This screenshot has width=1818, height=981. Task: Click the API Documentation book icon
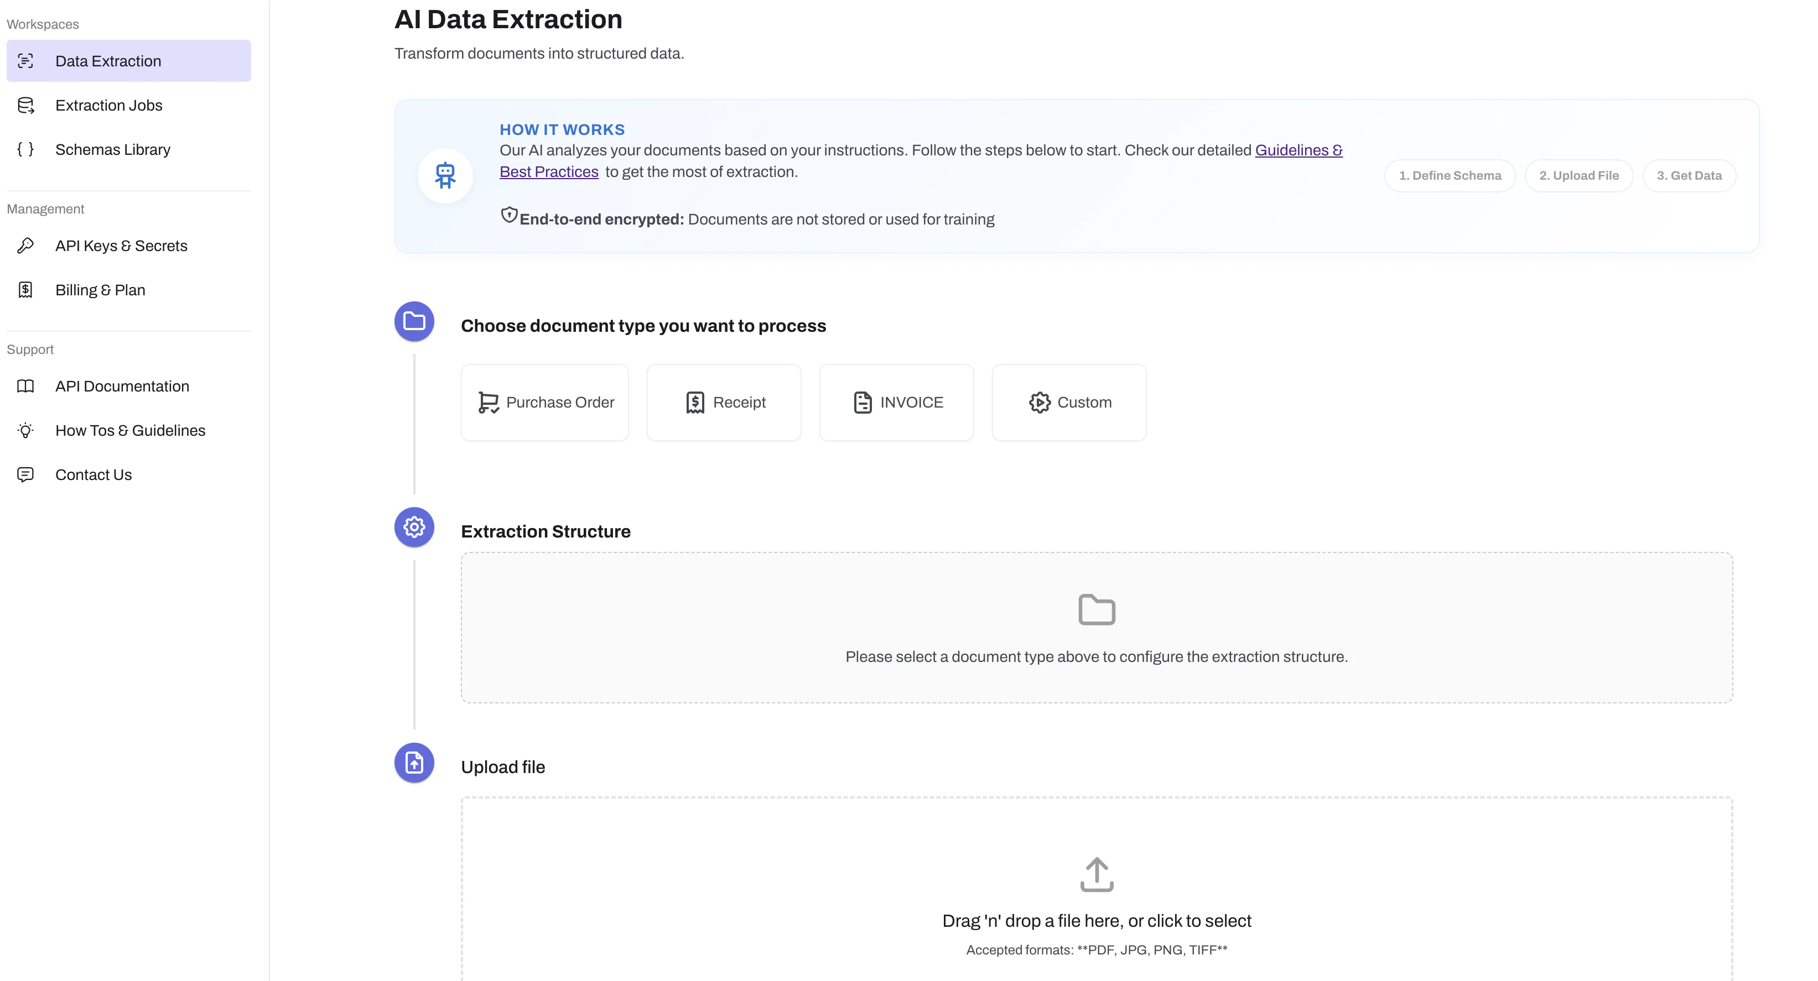25,386
